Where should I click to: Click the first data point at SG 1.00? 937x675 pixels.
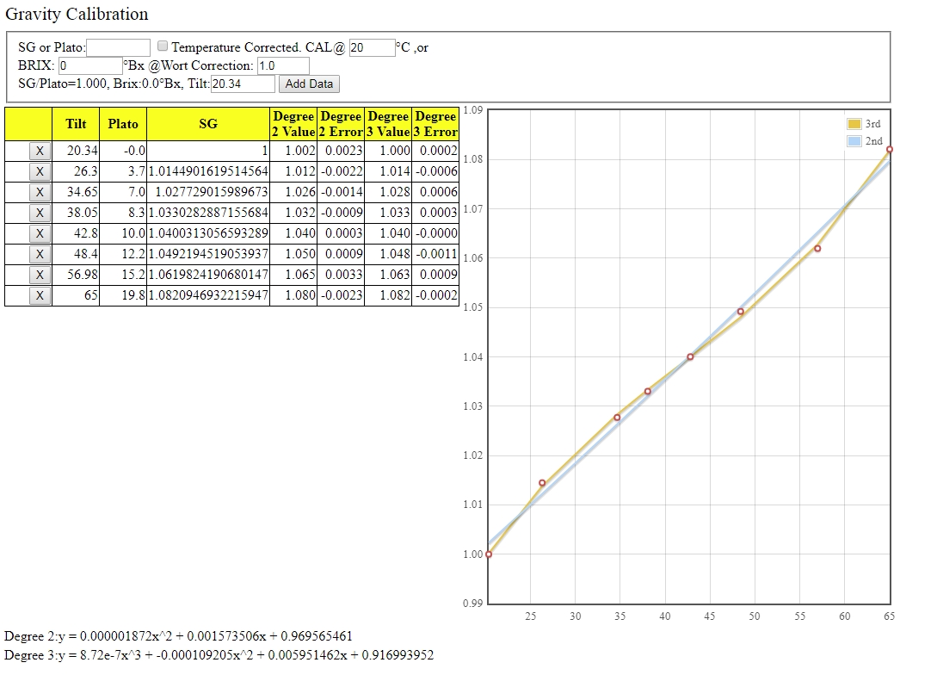click(x=489, y=554)
